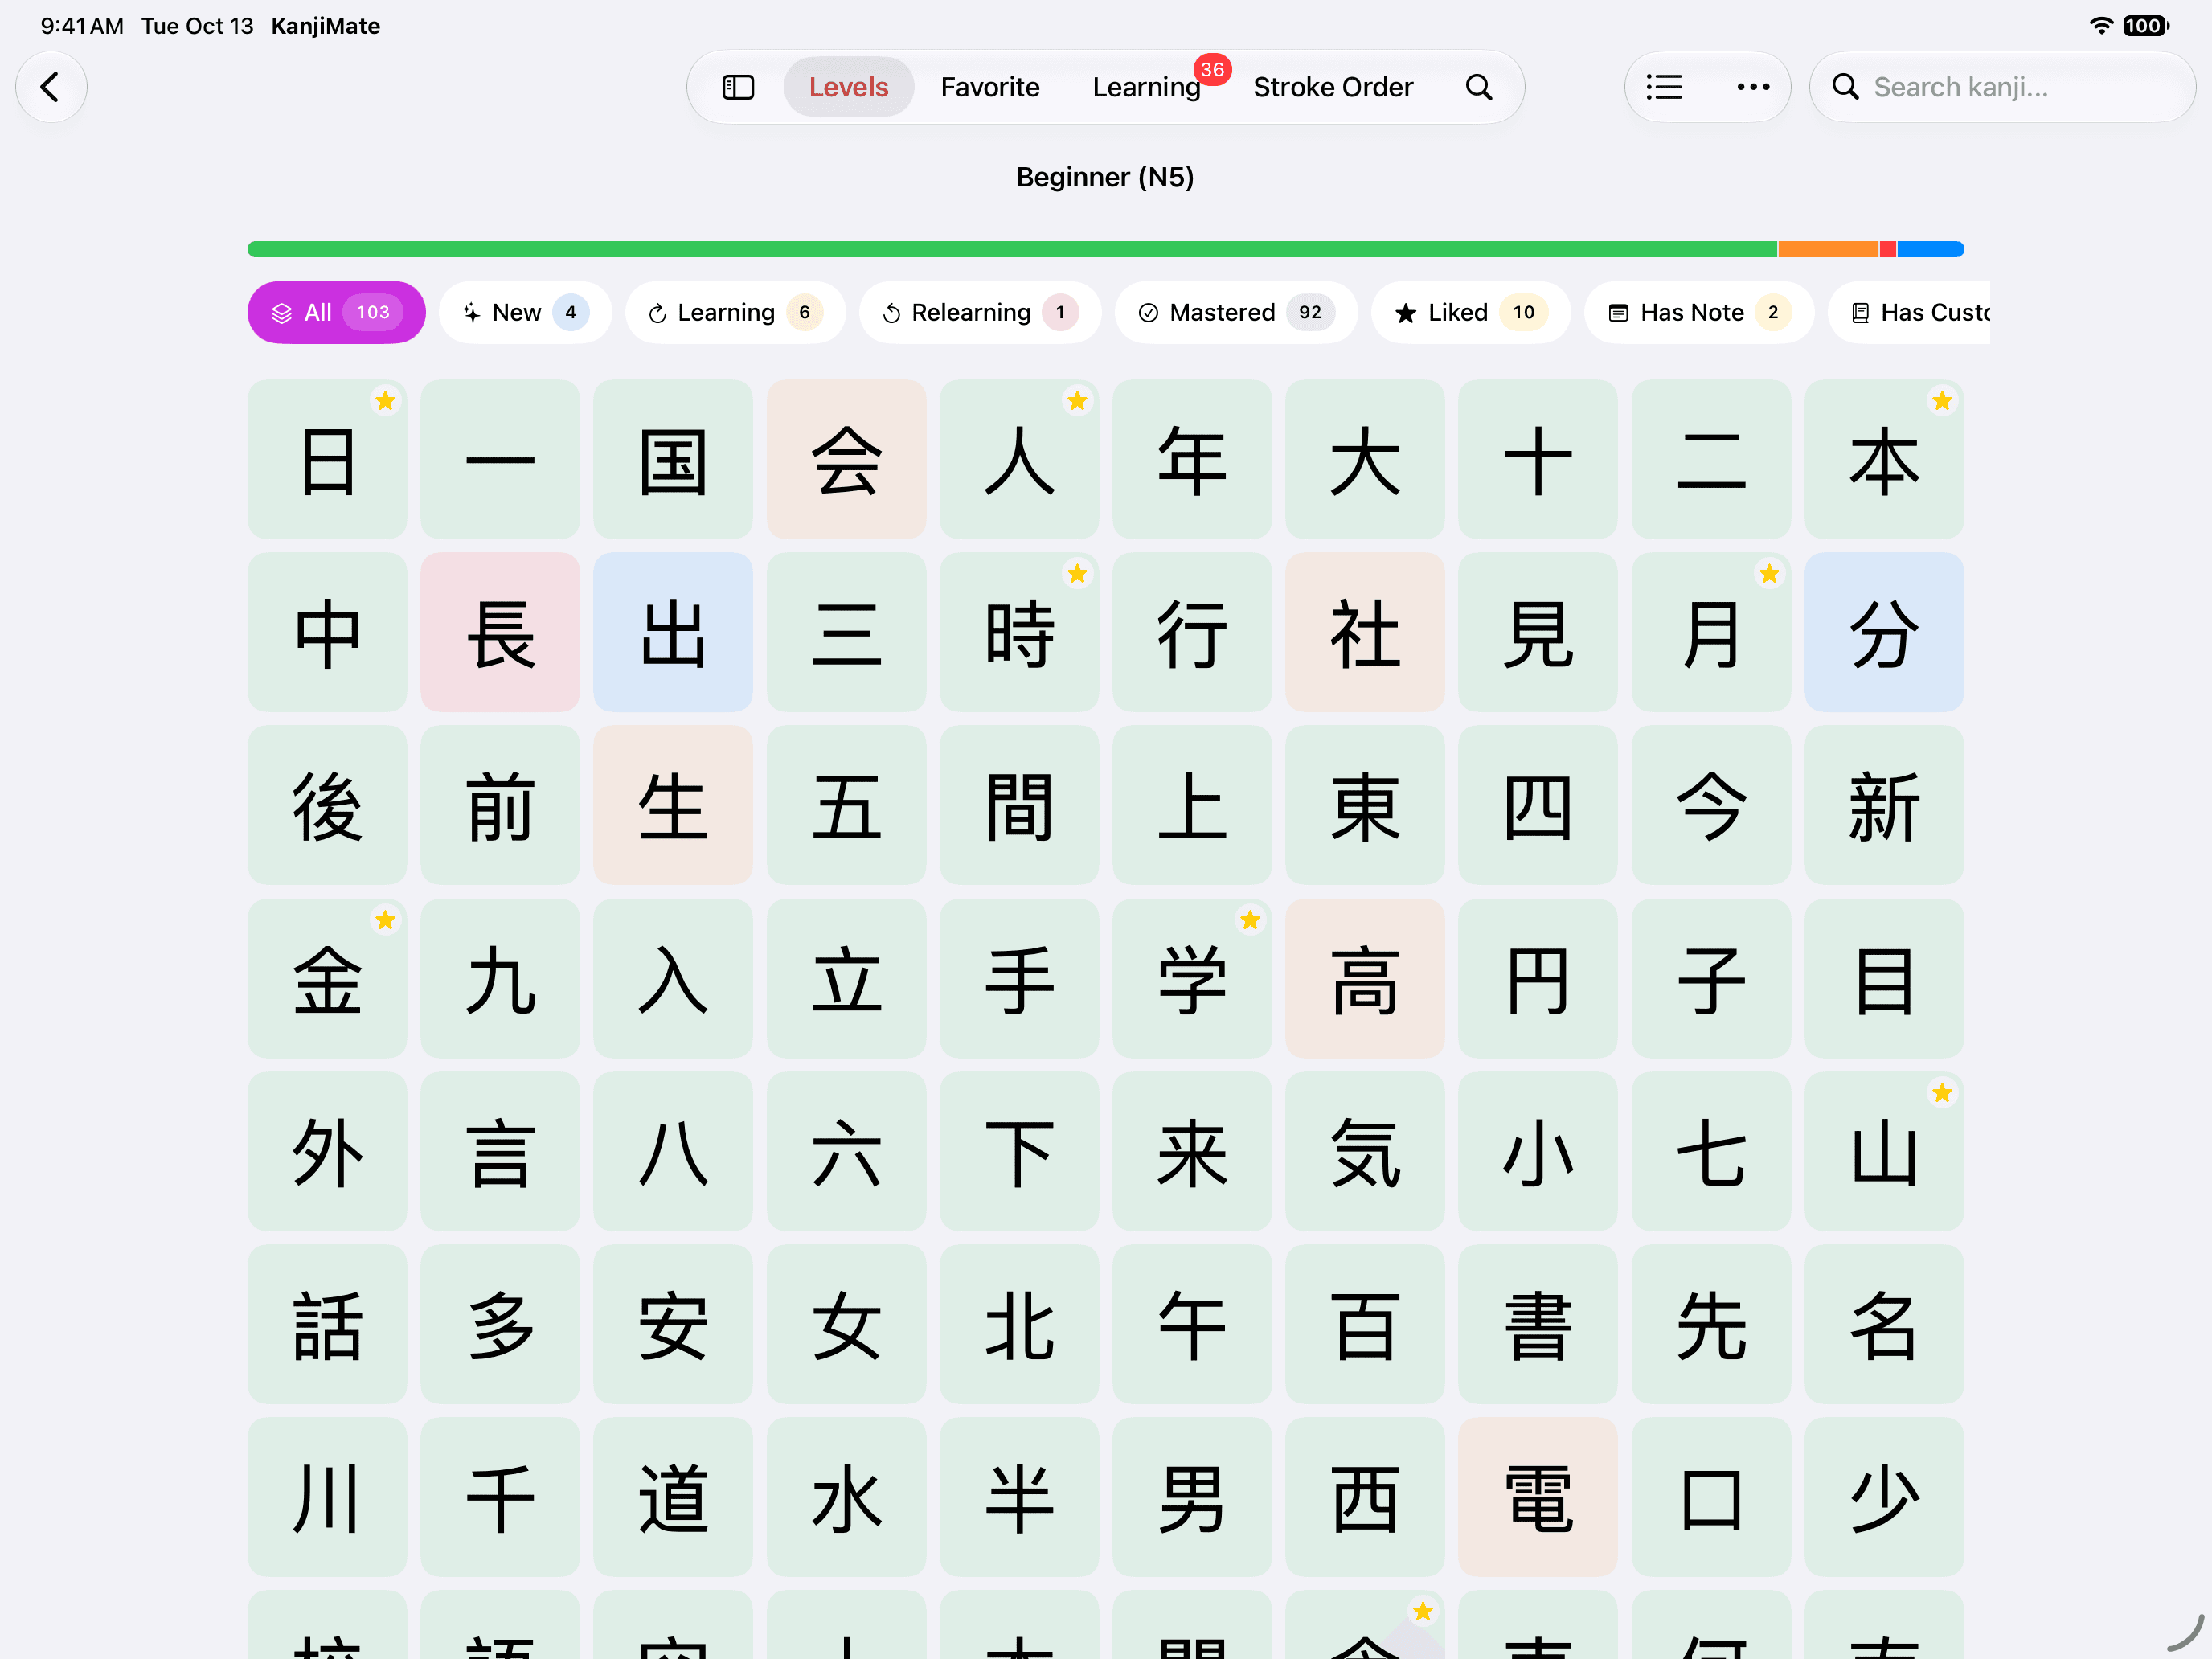Open the blue 分 kanji card

click(1884, 632)
